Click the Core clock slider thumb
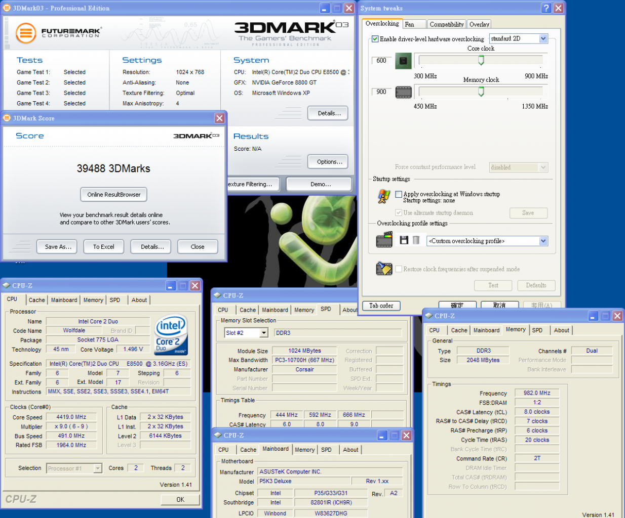Image resolution: width=625 pixels, height=518 pixels. point(481,60)
